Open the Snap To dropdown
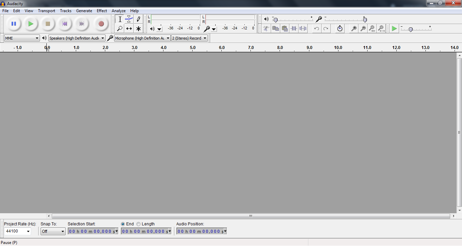The height and width of the screenshot is (246, 462). 53,231
